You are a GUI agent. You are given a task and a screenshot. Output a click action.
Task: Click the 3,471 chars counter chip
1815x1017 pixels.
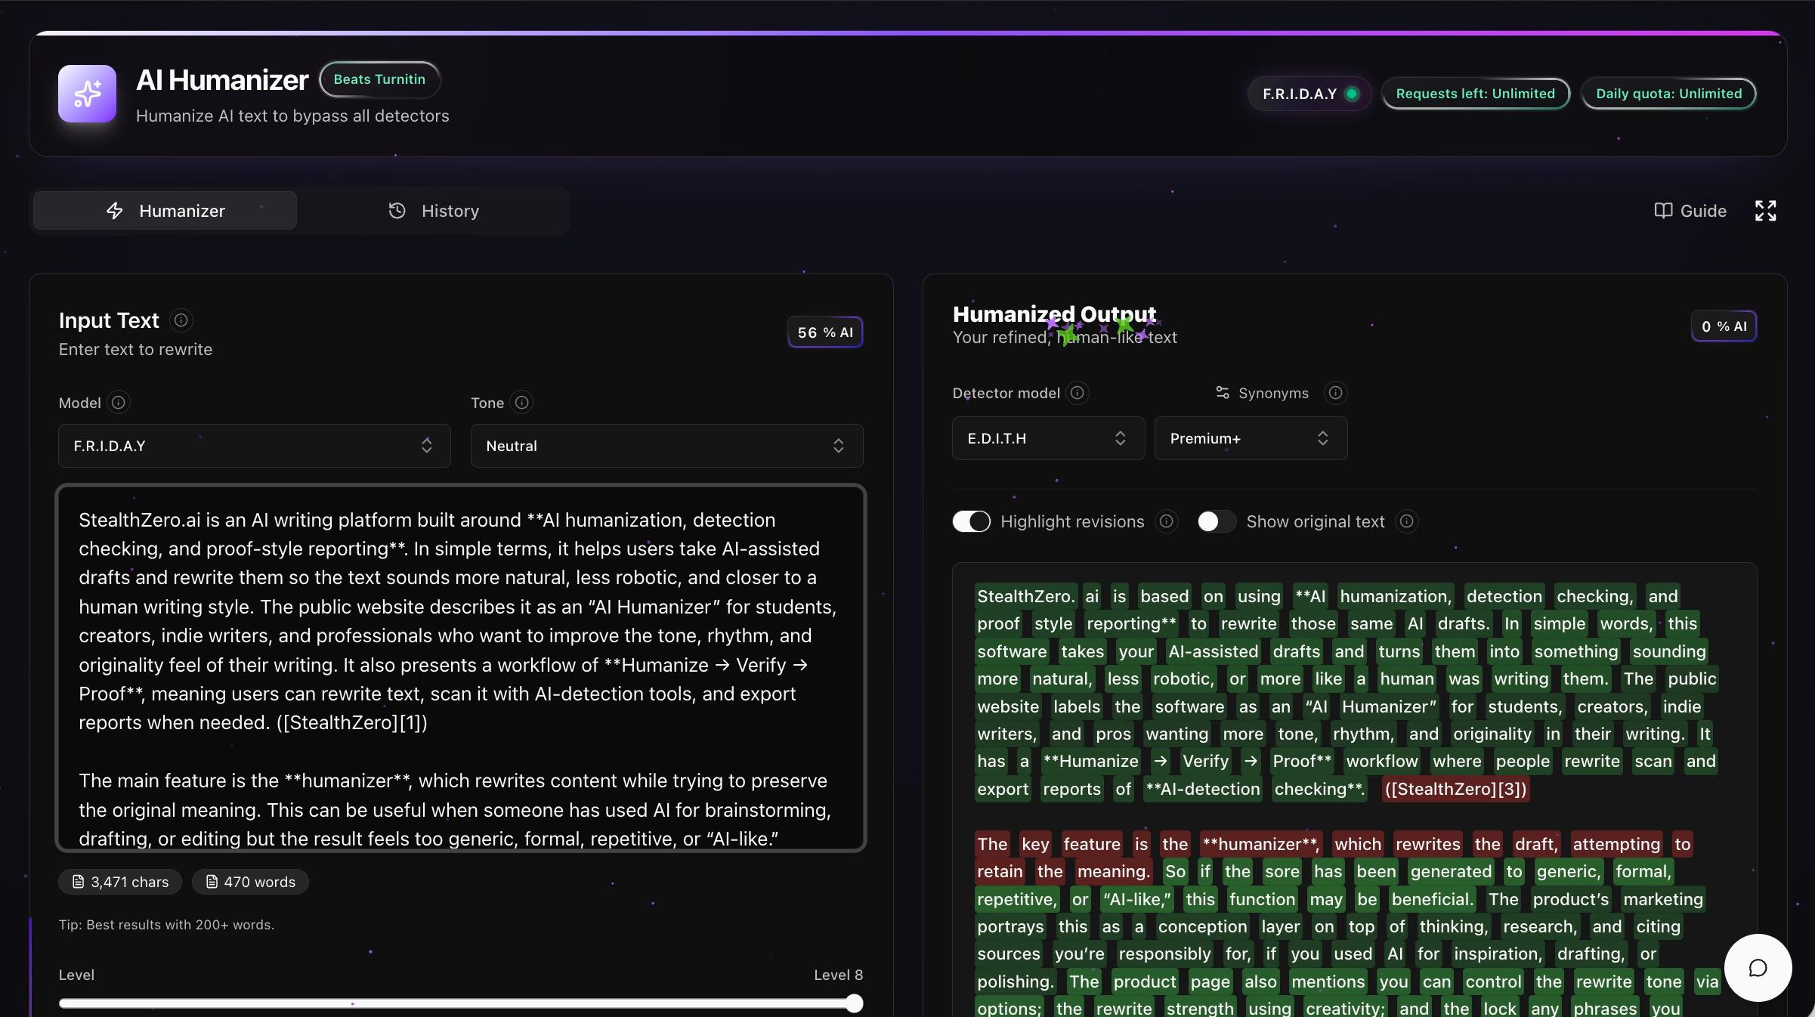120,882
